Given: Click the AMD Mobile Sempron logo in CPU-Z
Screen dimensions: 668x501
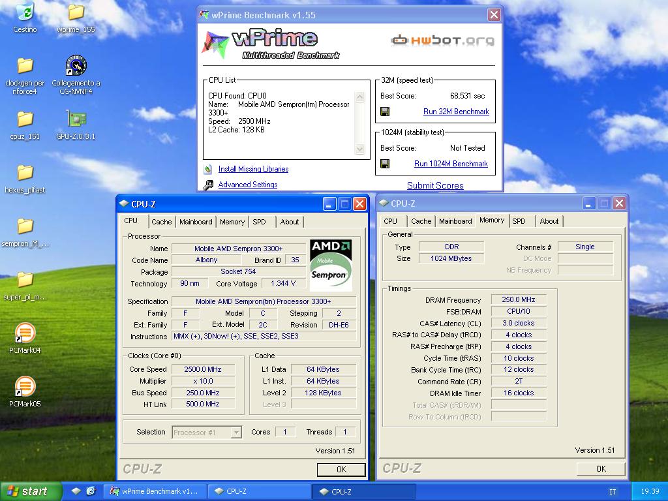Looking at the screenshot, I should (x=331, y=265).
